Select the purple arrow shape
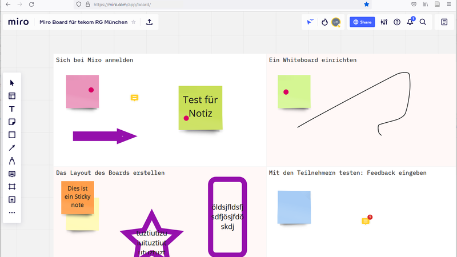 (x=105, y=136)
